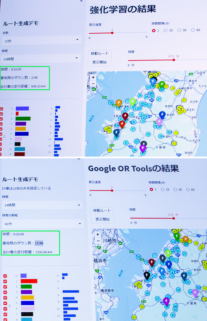This screenshot has height=321, width=207.
Task: Click the purple EV marker on Google OR Tools map
Action: click(x=166, y=301)
